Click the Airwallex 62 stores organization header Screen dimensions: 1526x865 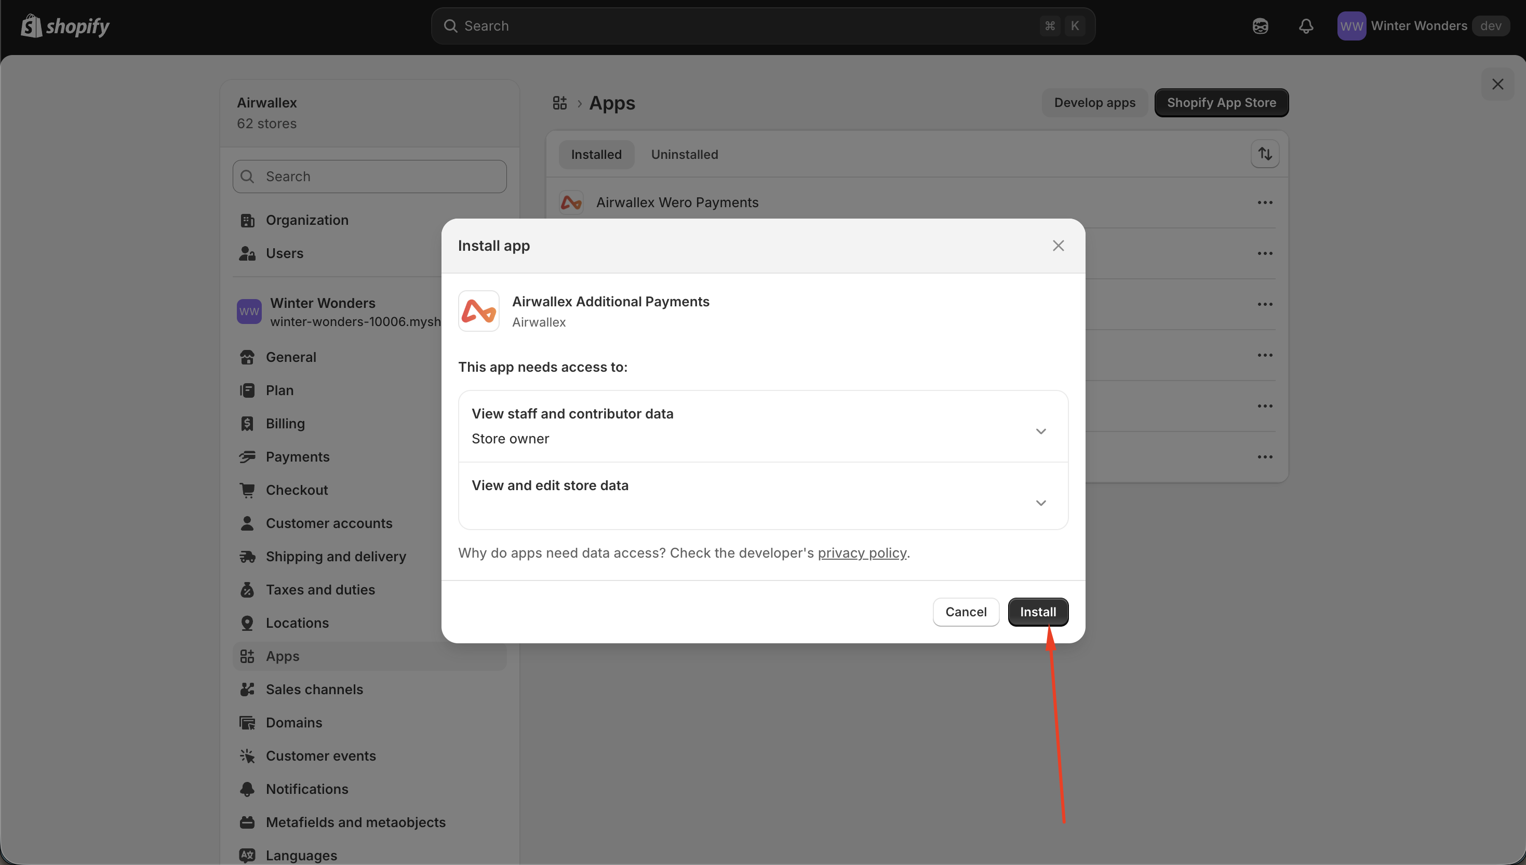click(370, 113)
